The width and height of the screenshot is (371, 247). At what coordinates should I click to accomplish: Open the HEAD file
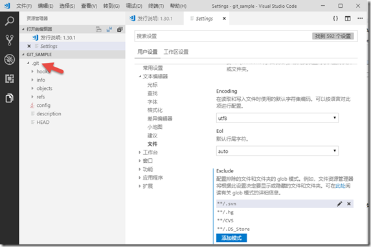(x=43, y=122)
